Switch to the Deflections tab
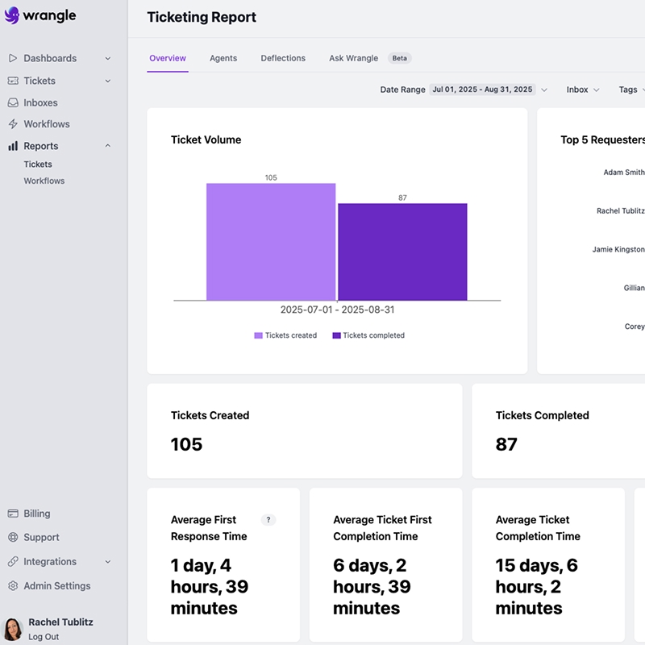 283,58
